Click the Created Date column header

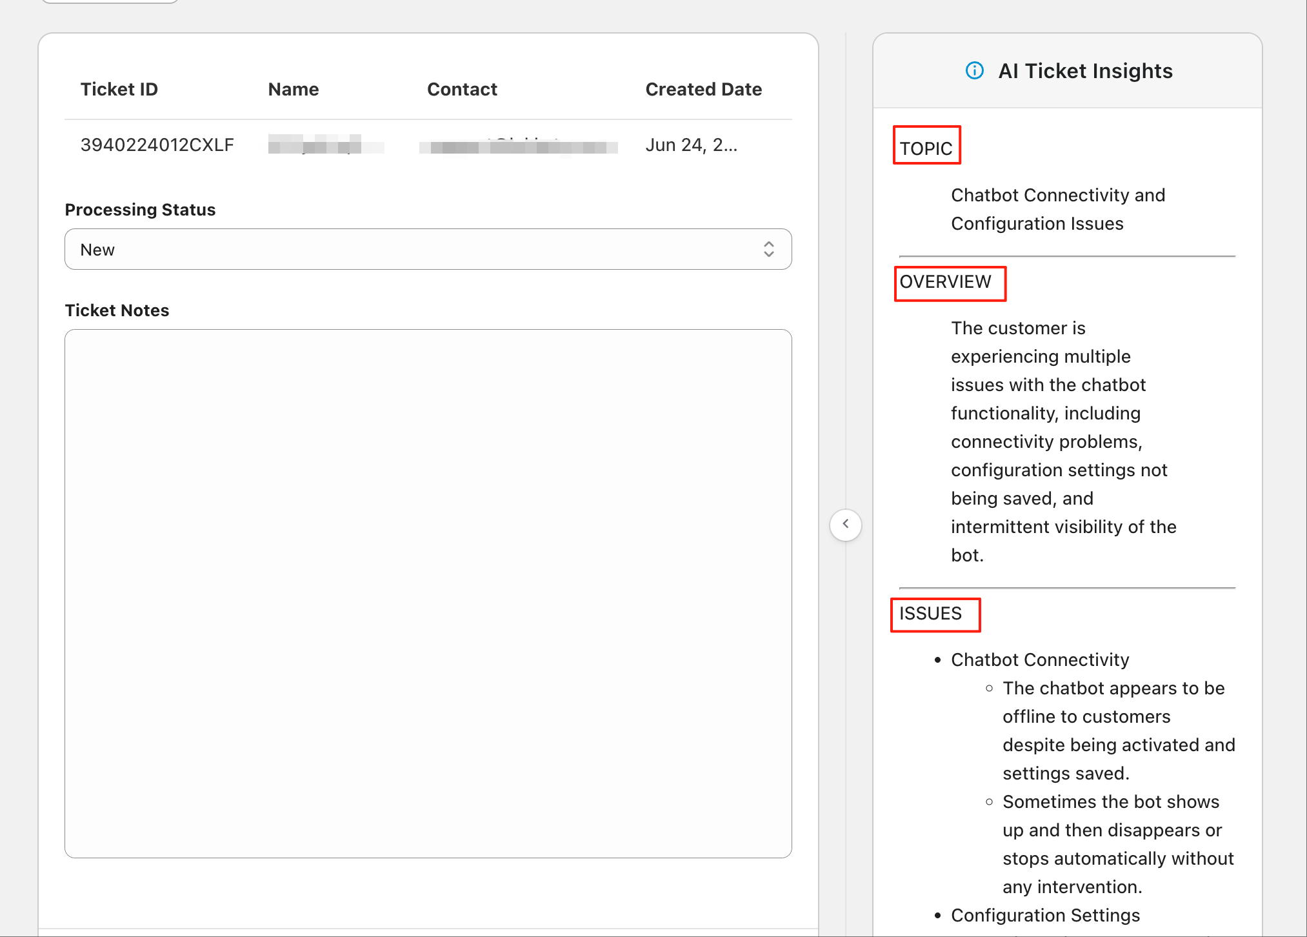[703, 89]
